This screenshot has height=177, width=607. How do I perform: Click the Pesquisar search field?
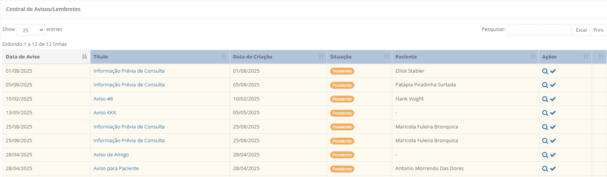tap(539, 29)
